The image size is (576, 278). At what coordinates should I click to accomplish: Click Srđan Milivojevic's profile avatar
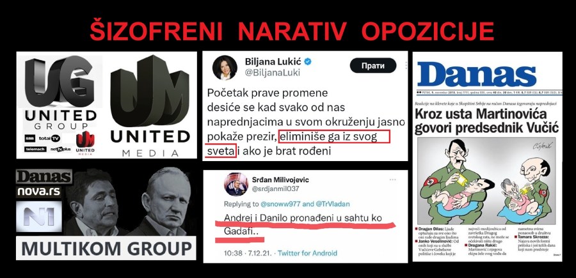(236, 184)
